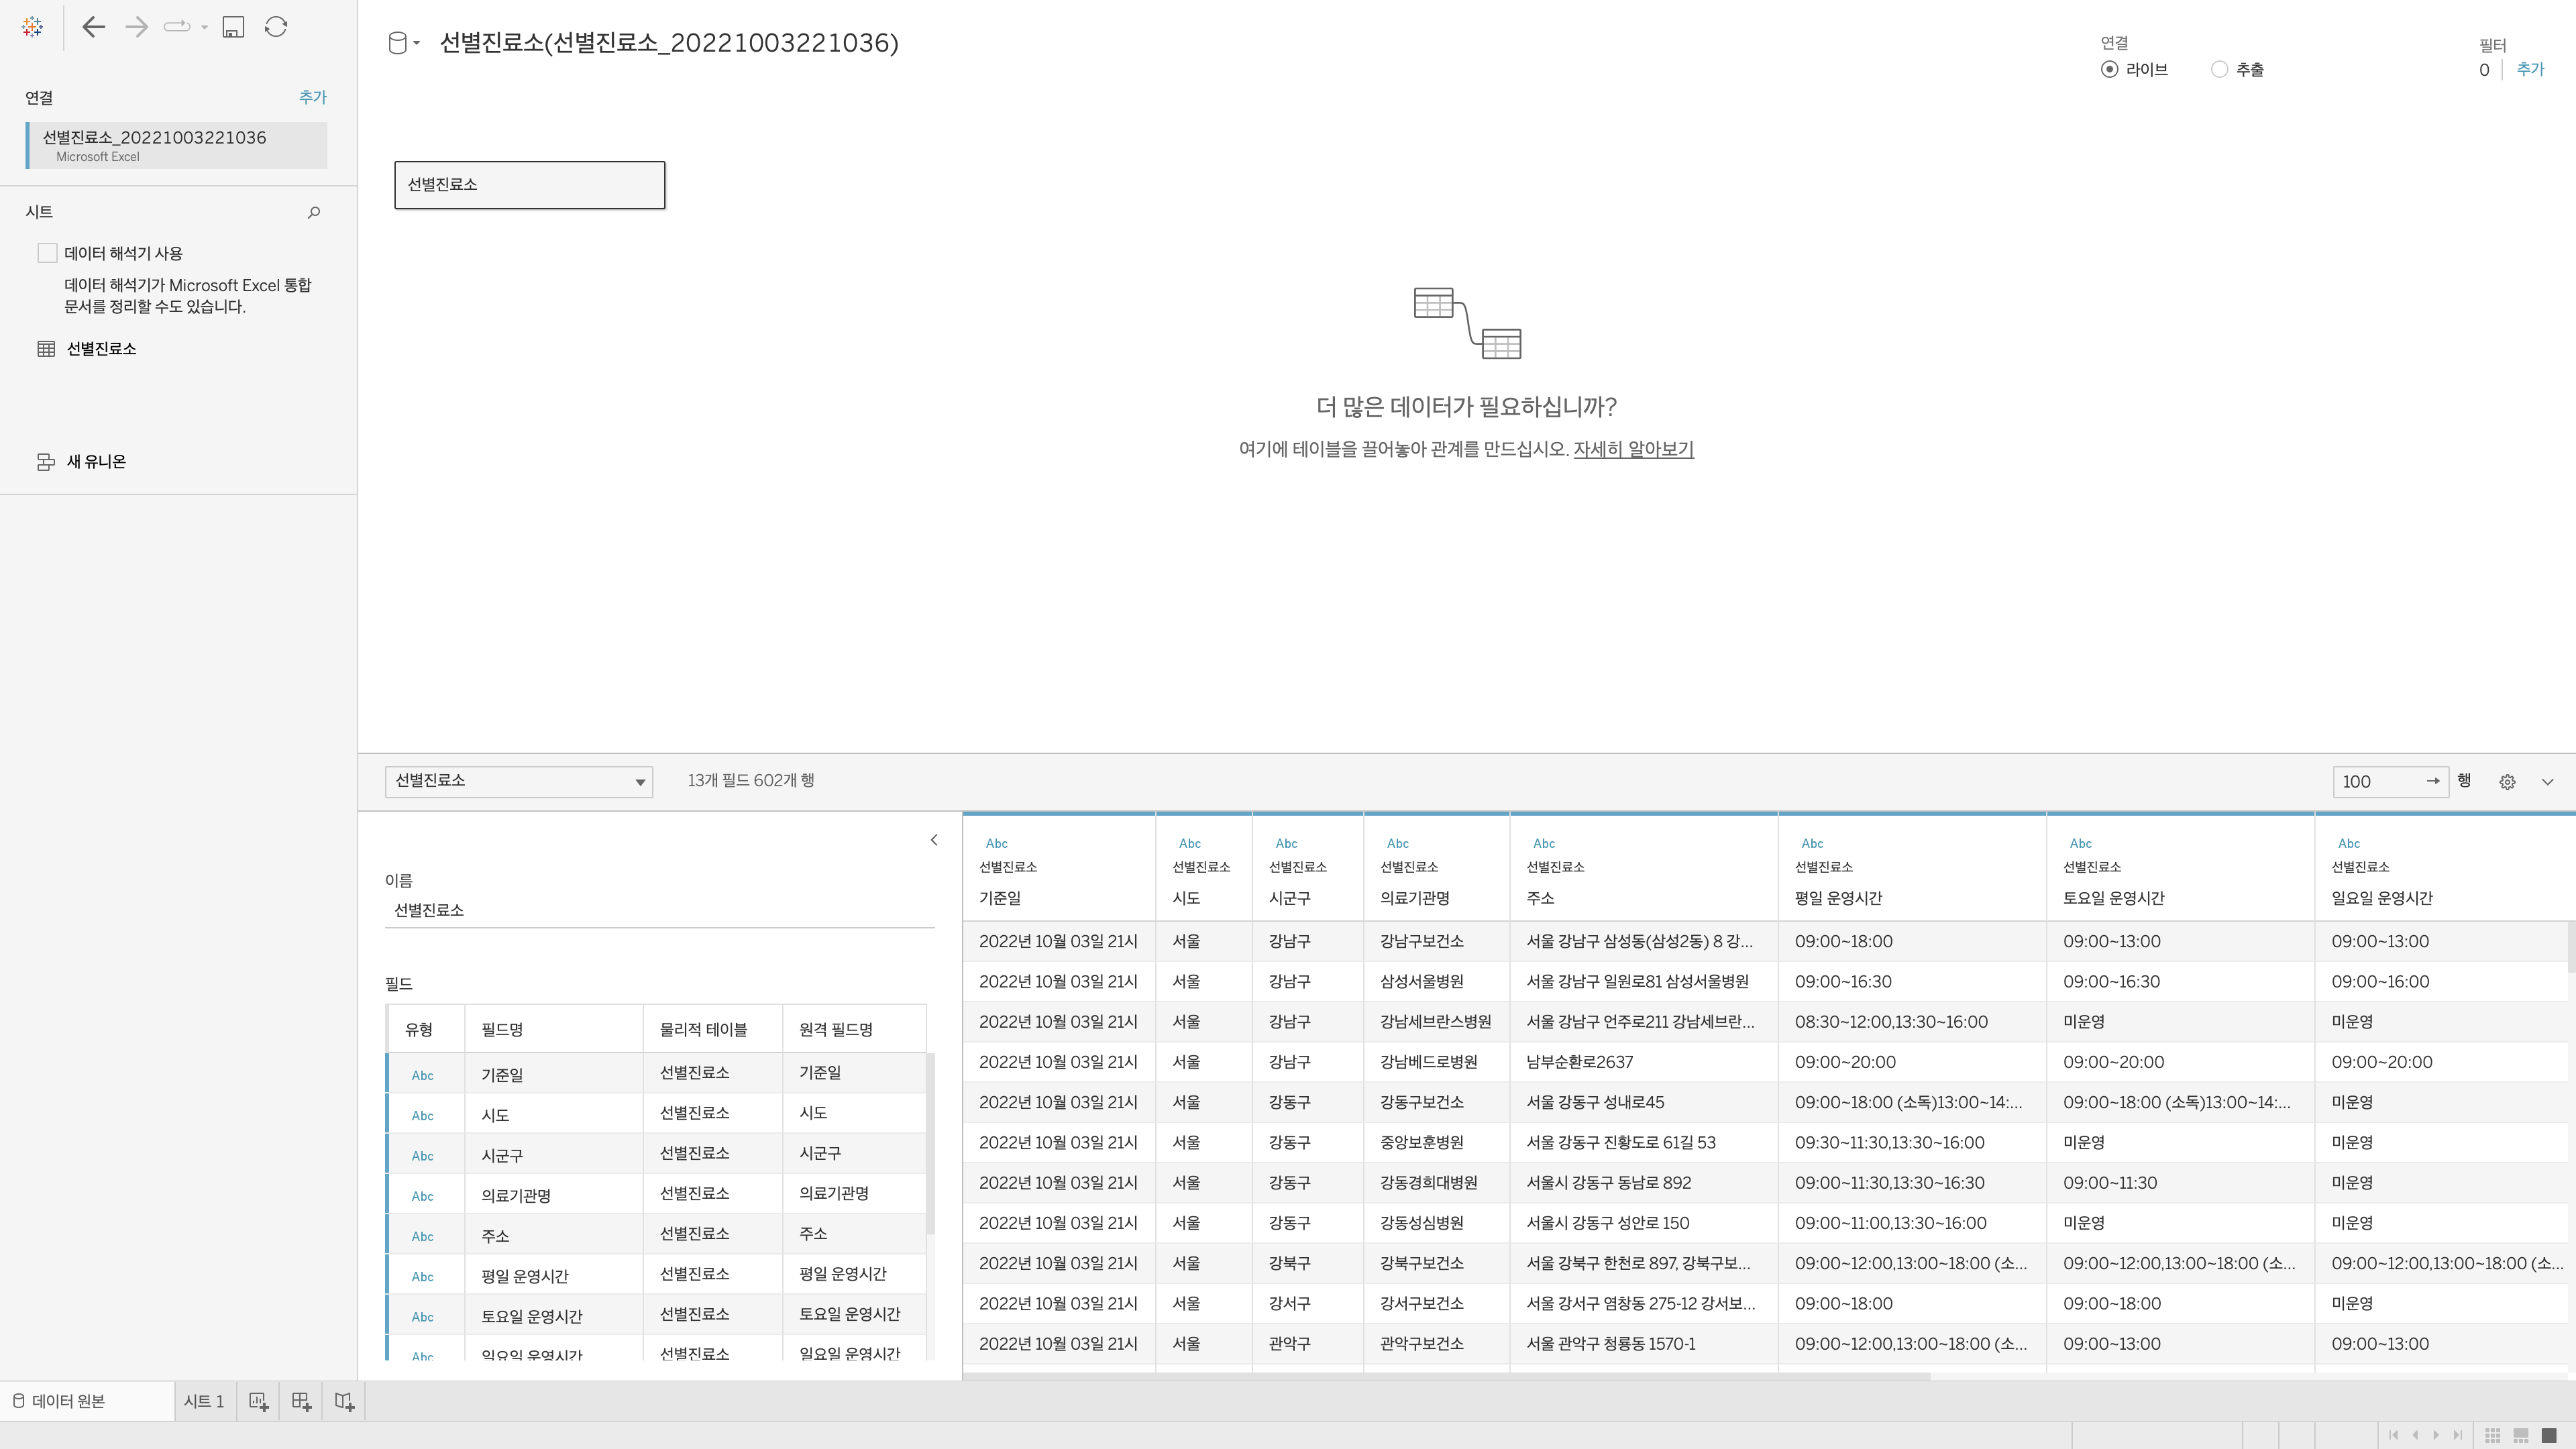
Task: Click 추가 next to 연결
Action: point(312,97)
